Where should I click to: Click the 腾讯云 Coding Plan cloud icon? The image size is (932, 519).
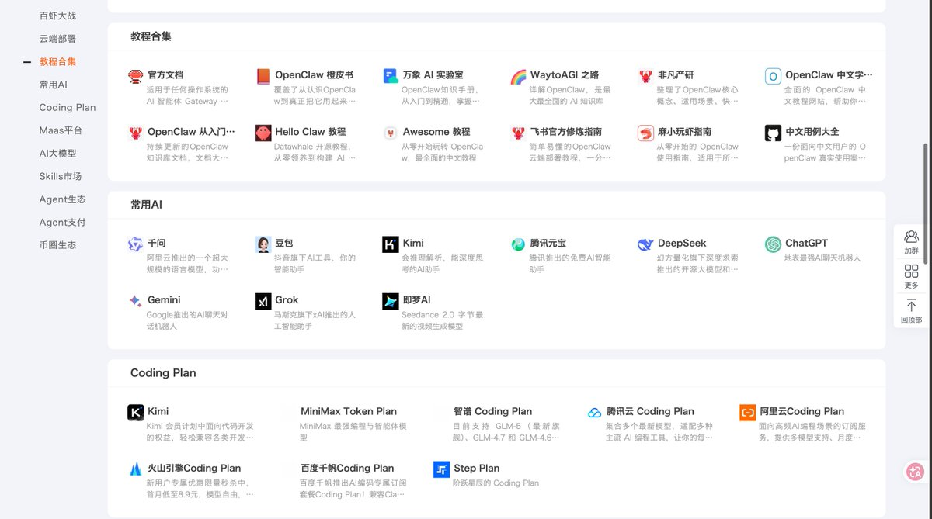(x=594, y=413)
